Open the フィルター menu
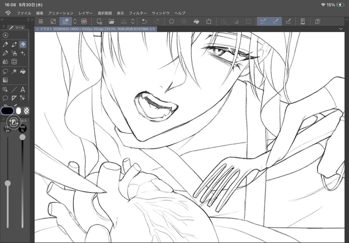This screenshot has height=243, width=349. (x=138, y=13)
